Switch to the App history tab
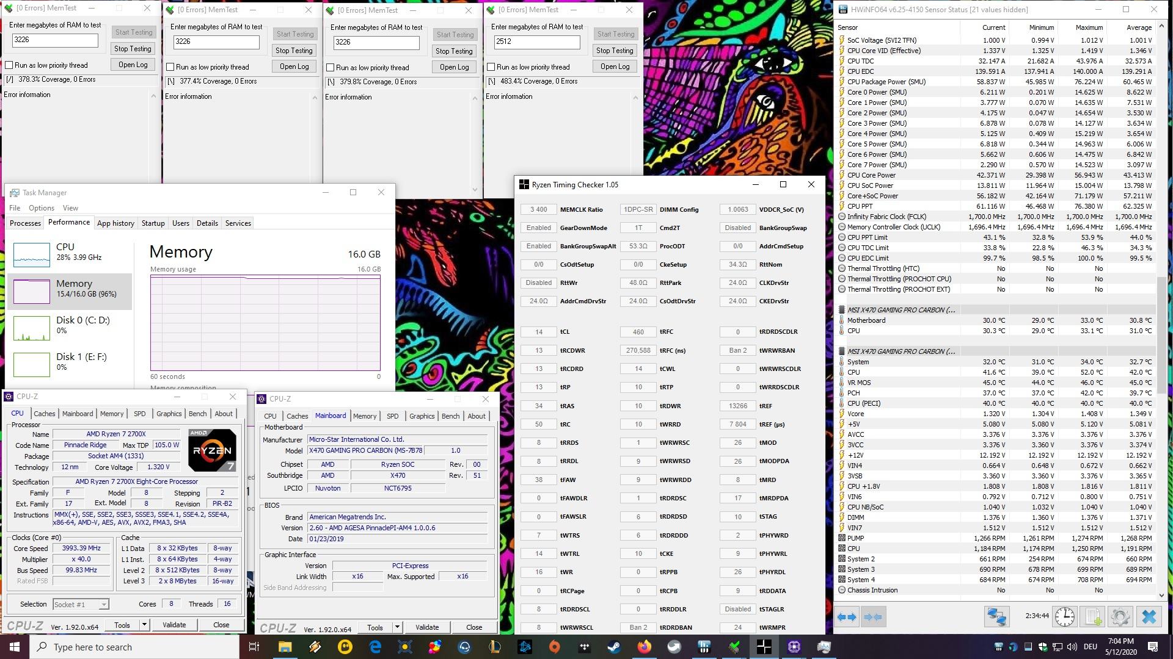 (115, 223)
